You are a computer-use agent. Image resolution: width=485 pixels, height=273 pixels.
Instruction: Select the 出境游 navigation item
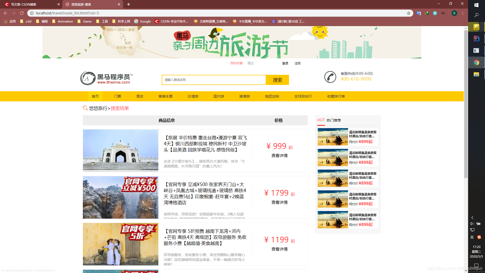point(193,96)
